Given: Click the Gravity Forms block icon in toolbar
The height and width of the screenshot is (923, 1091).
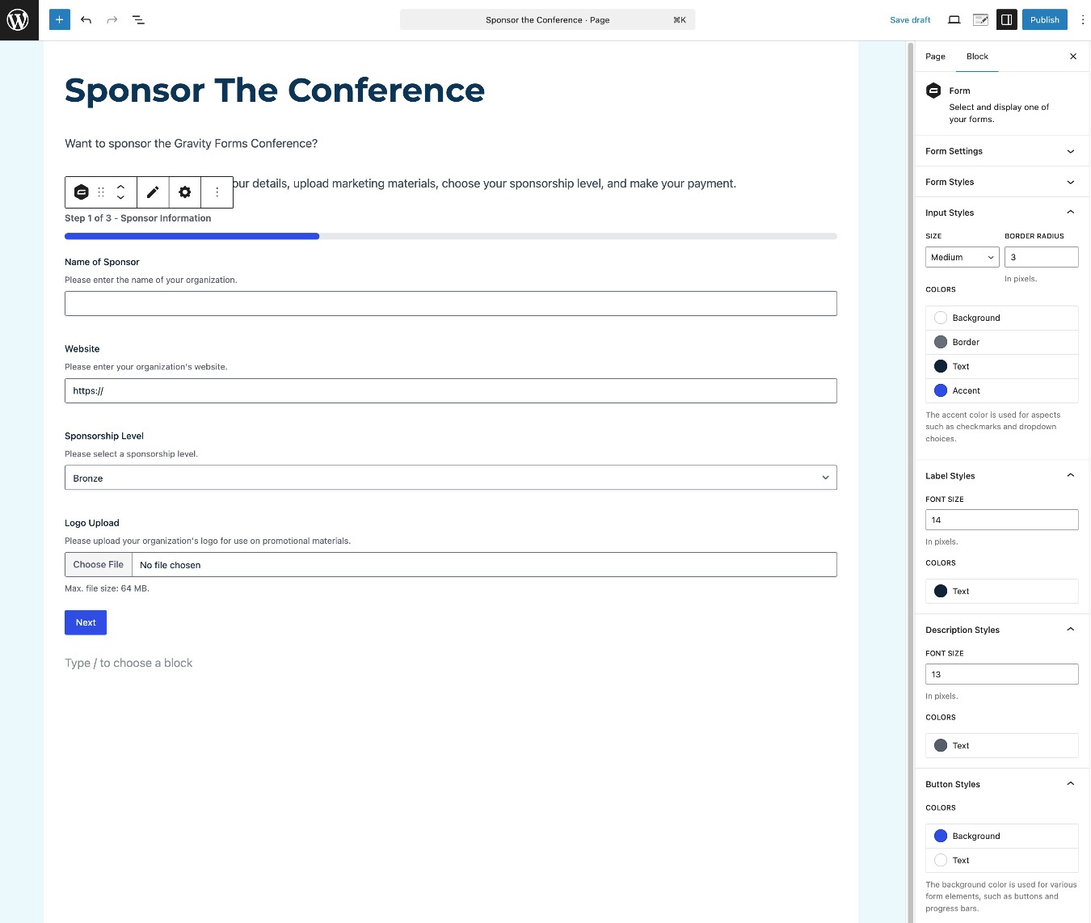Looking at the screenshot, I should point(81,192).
